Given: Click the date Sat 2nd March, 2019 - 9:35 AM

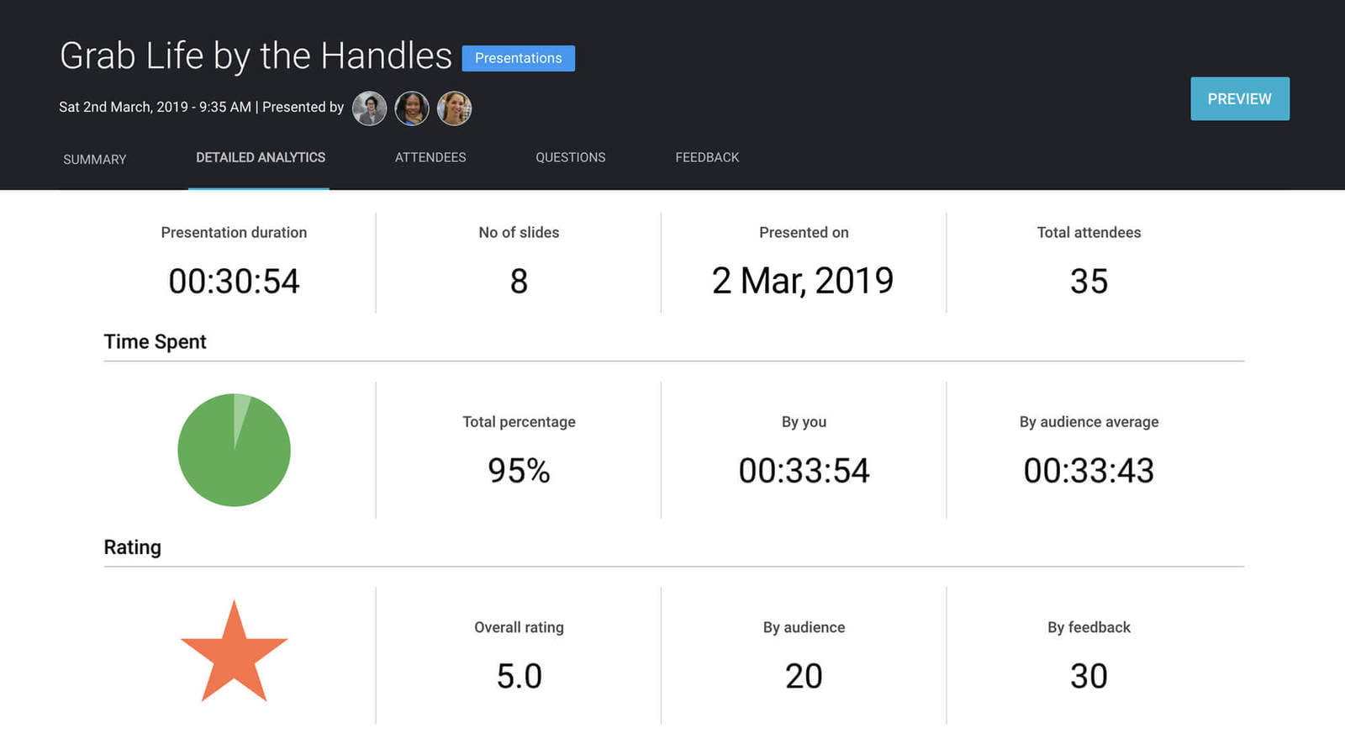Looking at the screenshot, I should (155, 107).
